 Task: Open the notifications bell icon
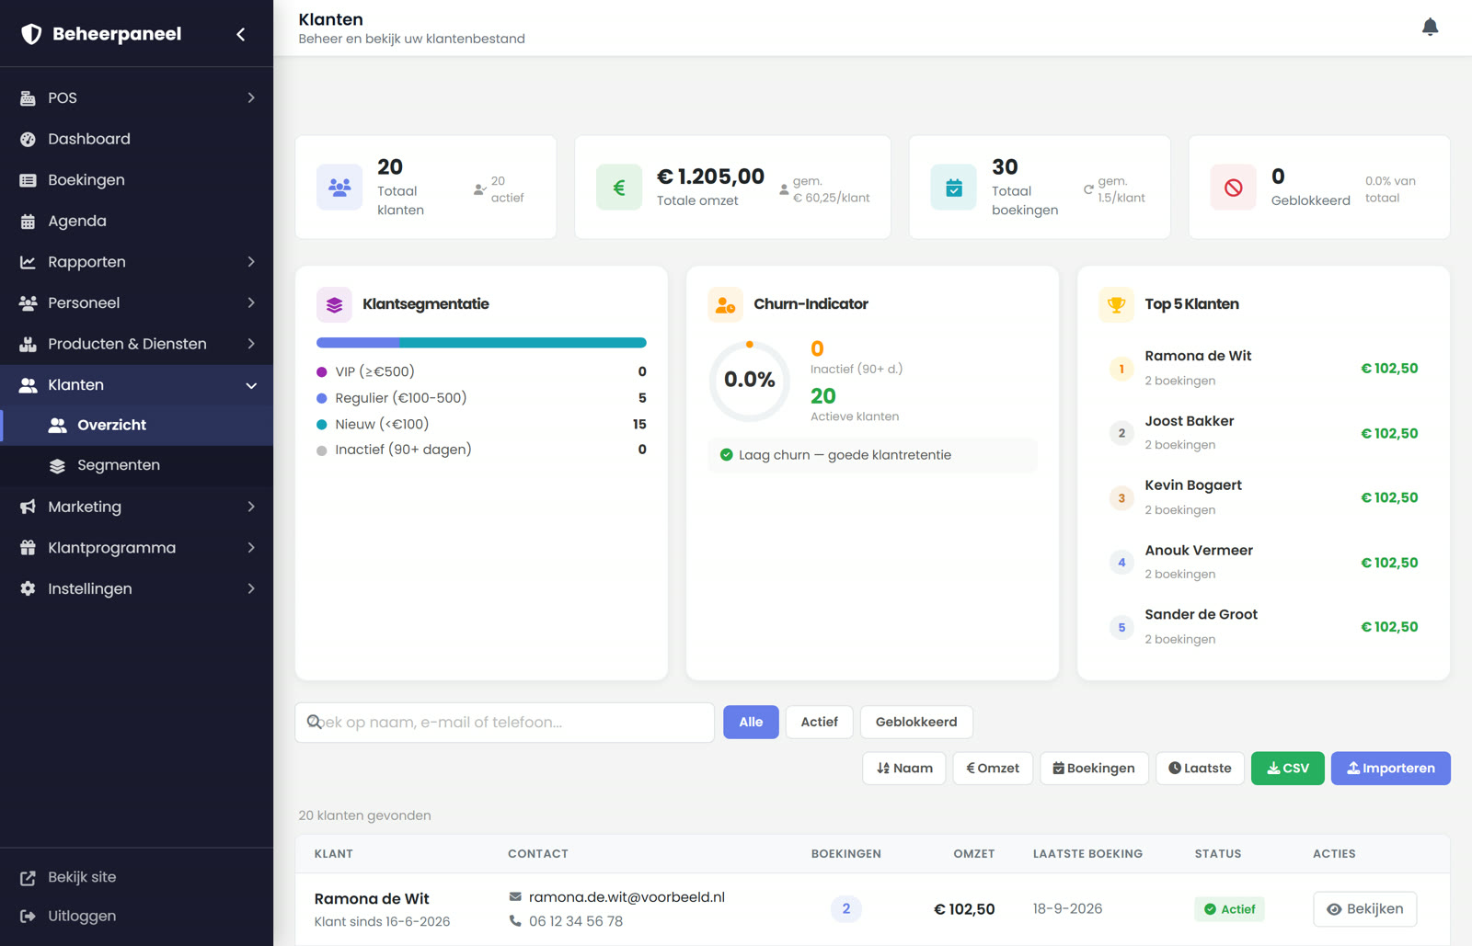[x=1430, y=28]
